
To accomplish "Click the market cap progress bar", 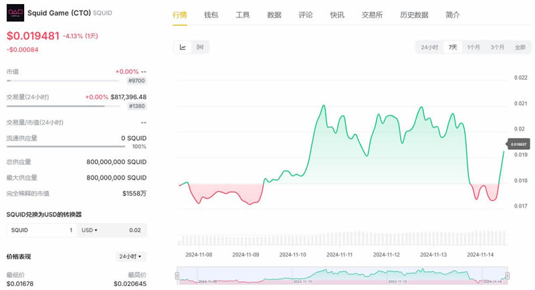I will point(63,81).
